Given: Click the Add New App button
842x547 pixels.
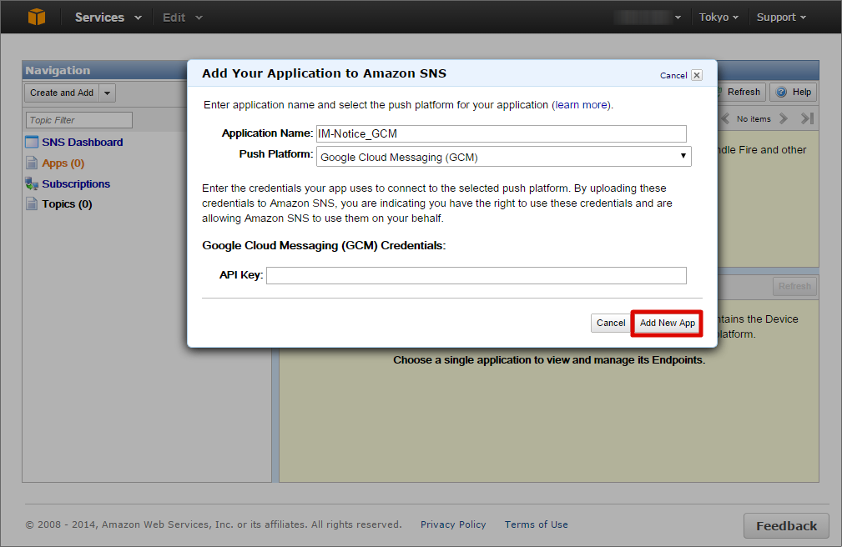Looking at the screenshot, I should tap(667, 323).
